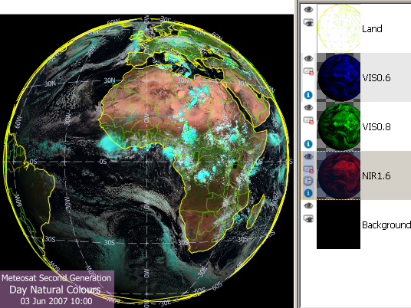Click the 'Meteosat Second Generation' caption text
This screenshot has width=411, height=308.
pyautogui.click(x=56, y=278)
